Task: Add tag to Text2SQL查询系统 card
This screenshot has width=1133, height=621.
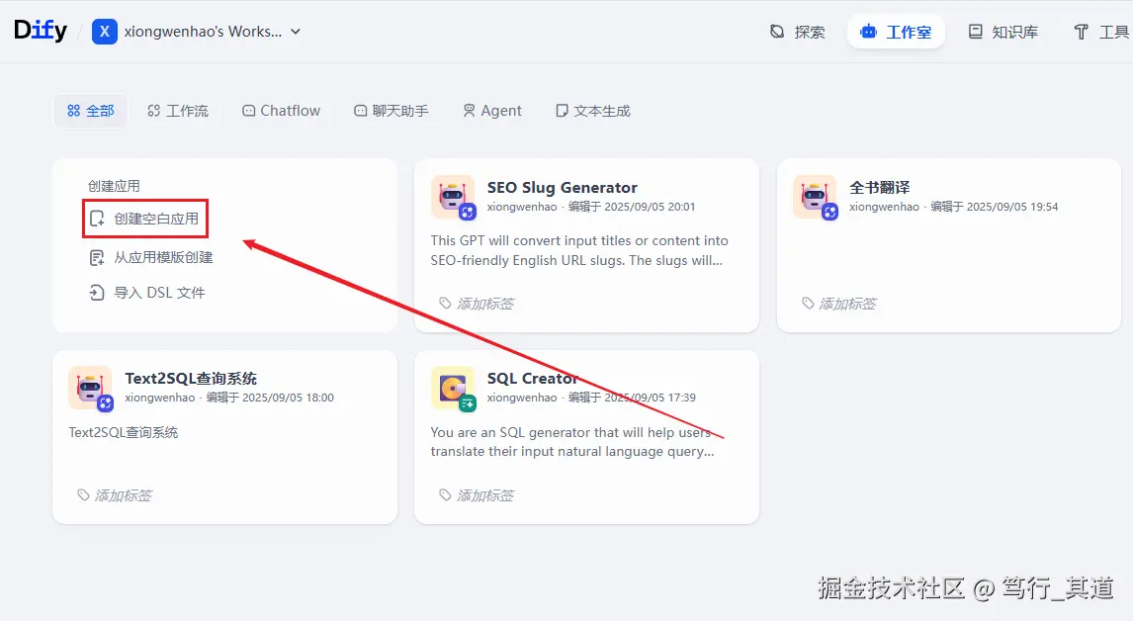Action: (115, 495)
